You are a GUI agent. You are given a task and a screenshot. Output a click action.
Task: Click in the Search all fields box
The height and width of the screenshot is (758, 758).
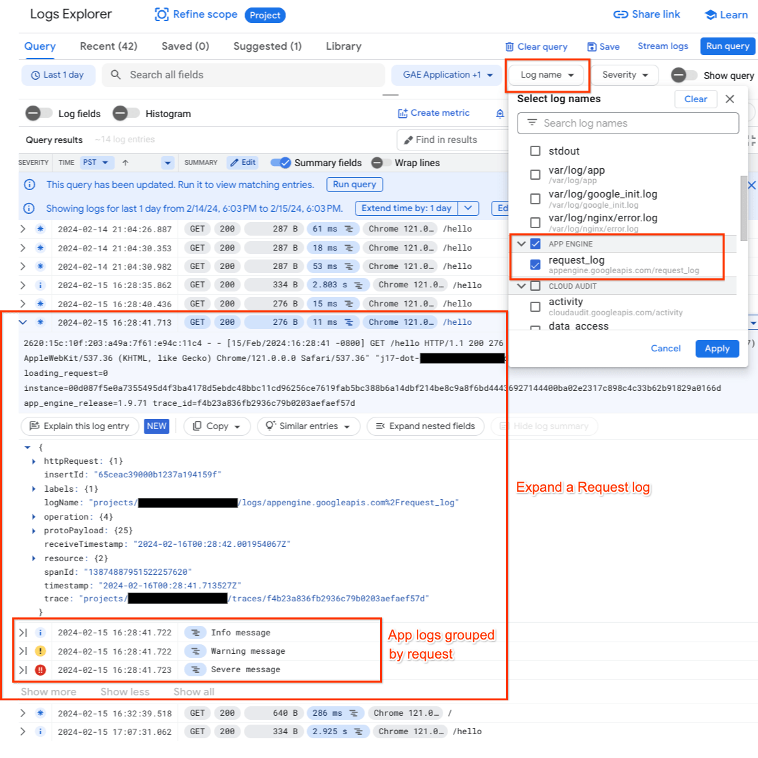coord(243,75)
